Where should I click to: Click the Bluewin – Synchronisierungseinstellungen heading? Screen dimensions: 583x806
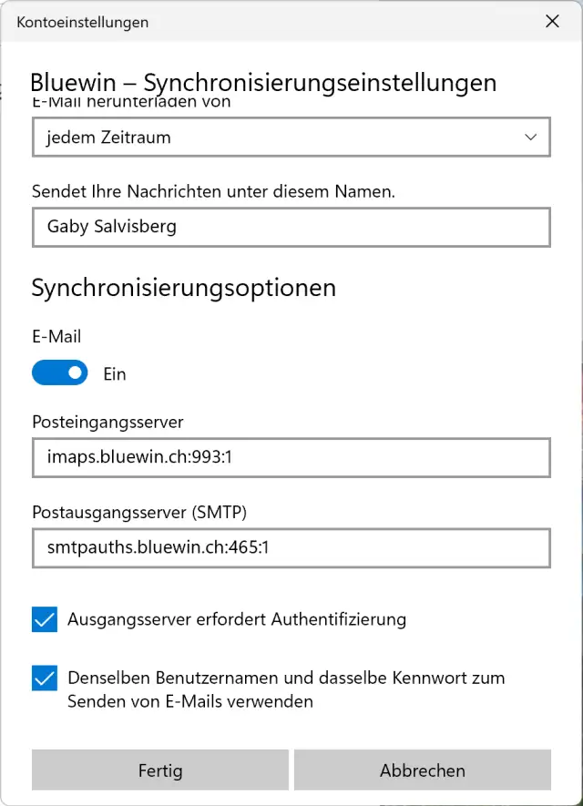[264, 83]
